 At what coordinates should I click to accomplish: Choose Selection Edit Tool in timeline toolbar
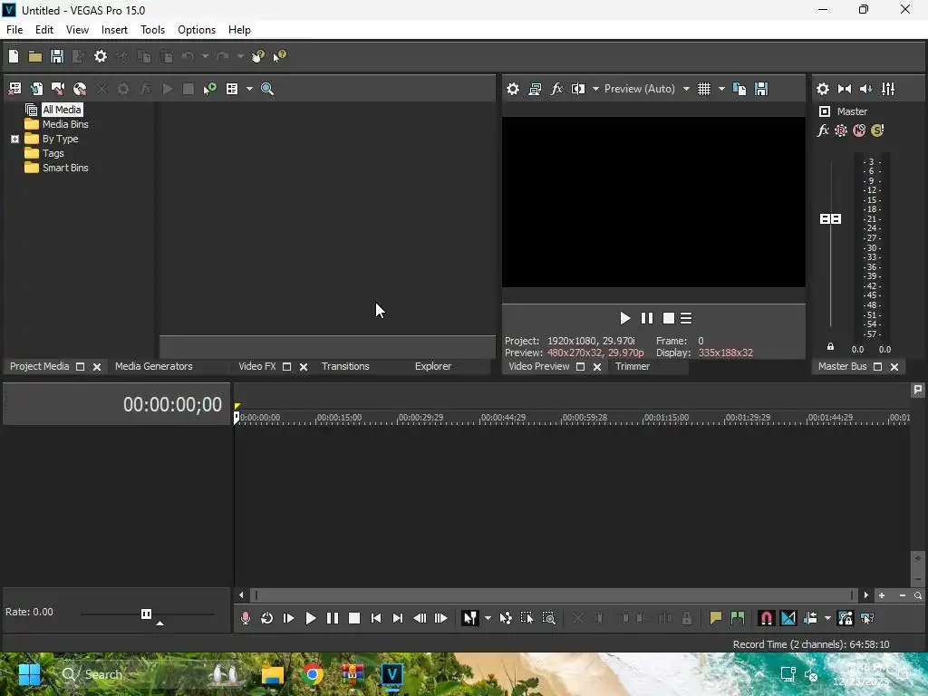pos(527,618)
